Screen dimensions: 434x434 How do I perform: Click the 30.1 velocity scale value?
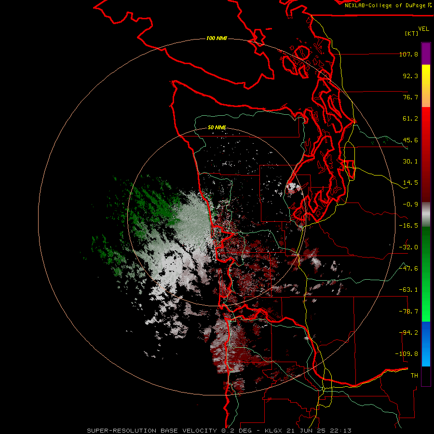coord(410,162)
